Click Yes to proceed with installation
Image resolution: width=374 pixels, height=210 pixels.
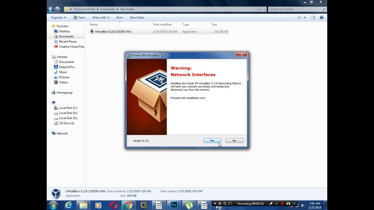tap(212, 141)
